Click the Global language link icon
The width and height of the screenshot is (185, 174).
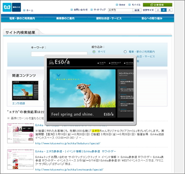(x=117, y=5)
